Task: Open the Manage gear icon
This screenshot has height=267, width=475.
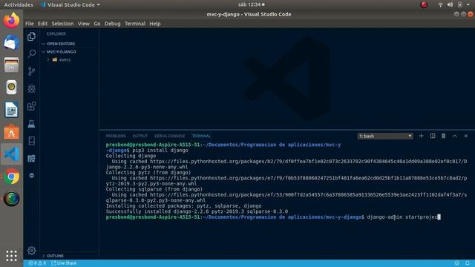Action: coord(31,251)
